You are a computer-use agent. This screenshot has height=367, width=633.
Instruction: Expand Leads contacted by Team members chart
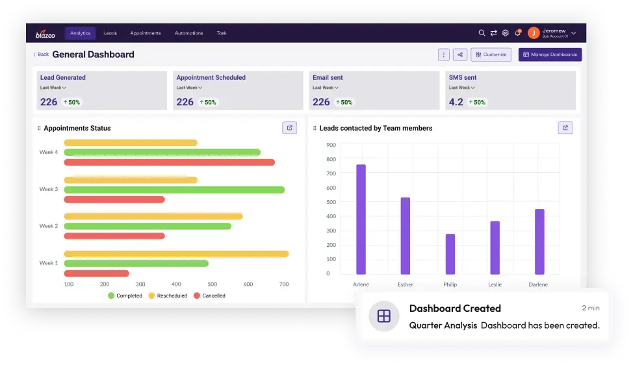(565, 128)
